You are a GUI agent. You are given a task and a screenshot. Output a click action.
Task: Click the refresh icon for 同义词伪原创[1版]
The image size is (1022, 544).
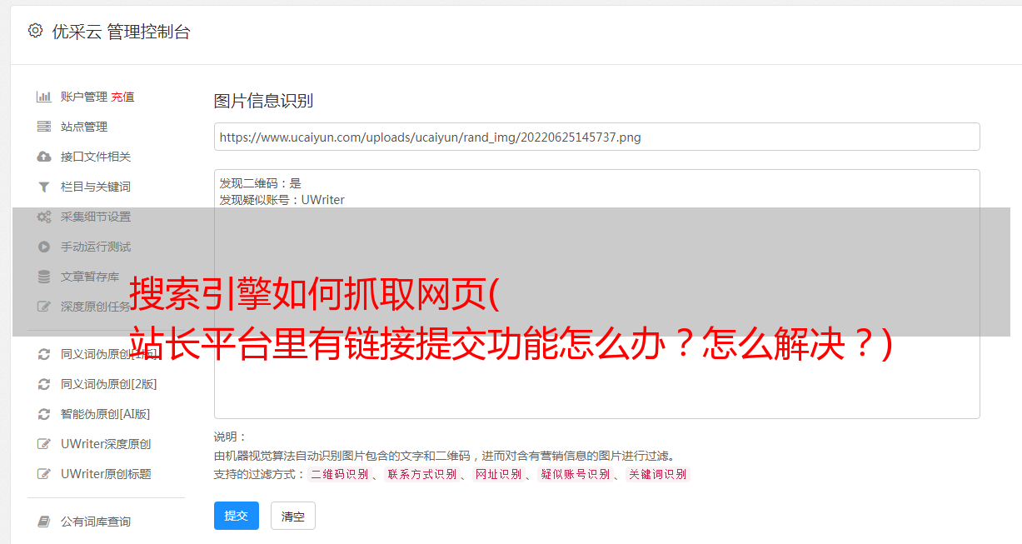[x=44, y=354]
